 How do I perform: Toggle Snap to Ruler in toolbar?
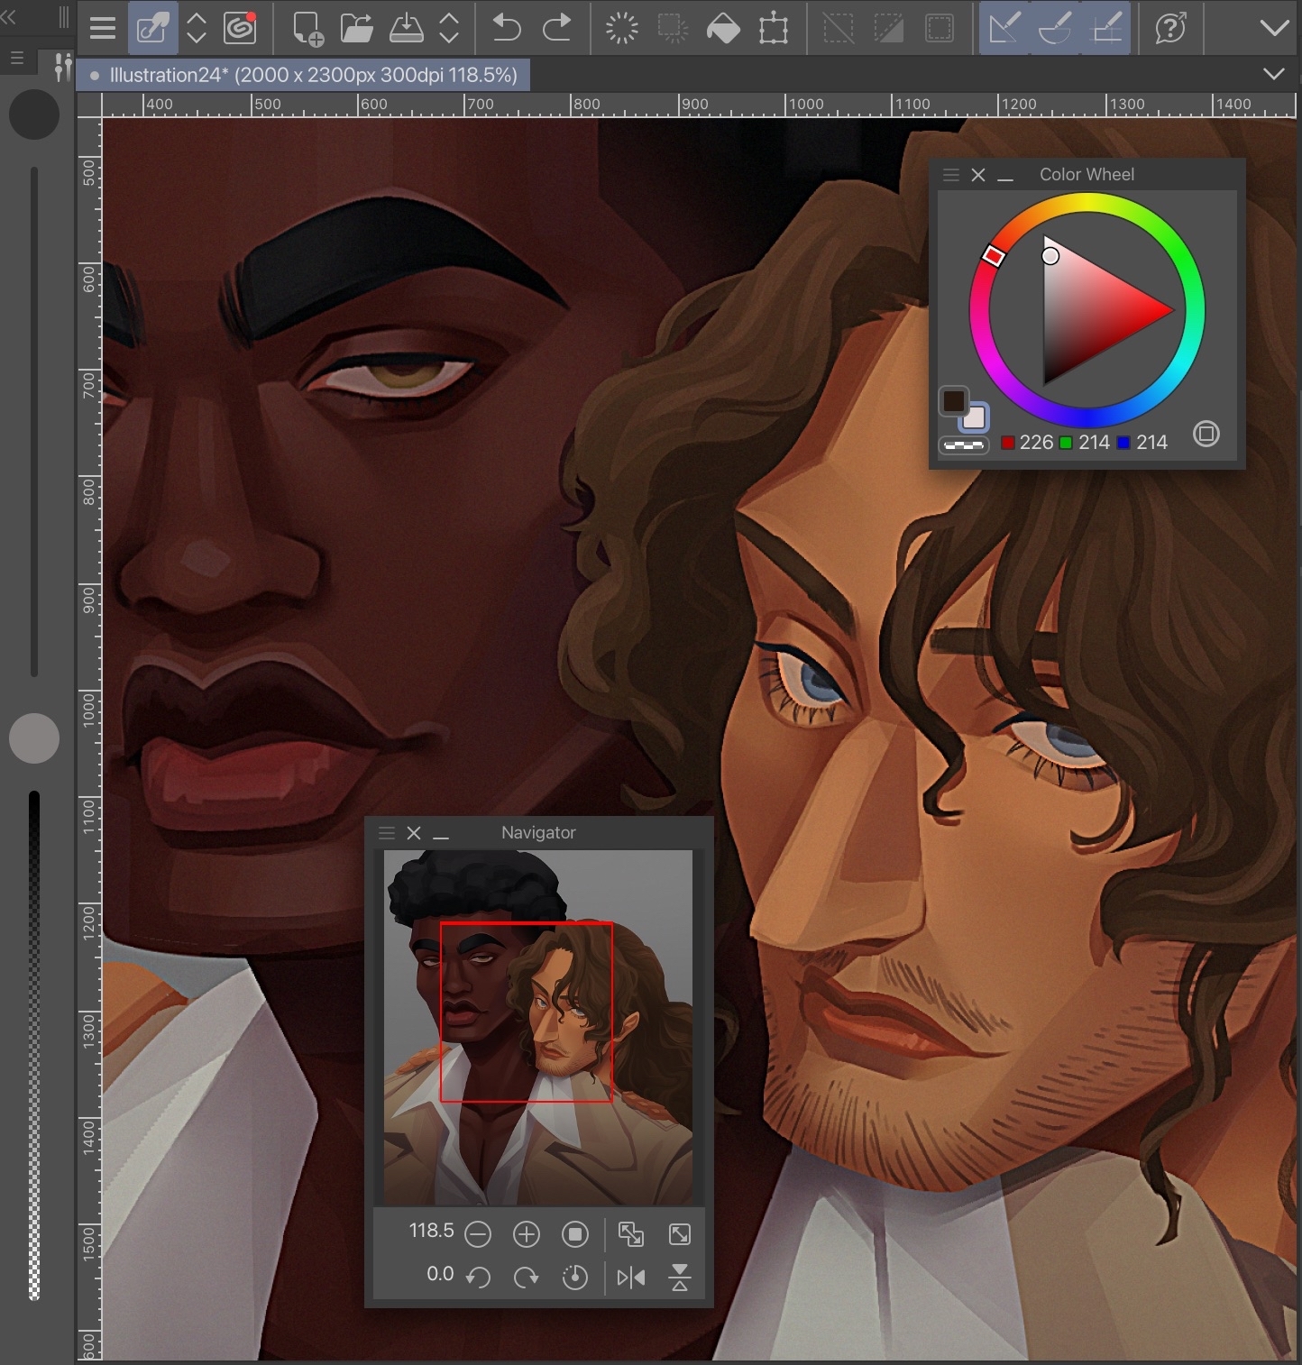pos(1004,29)
